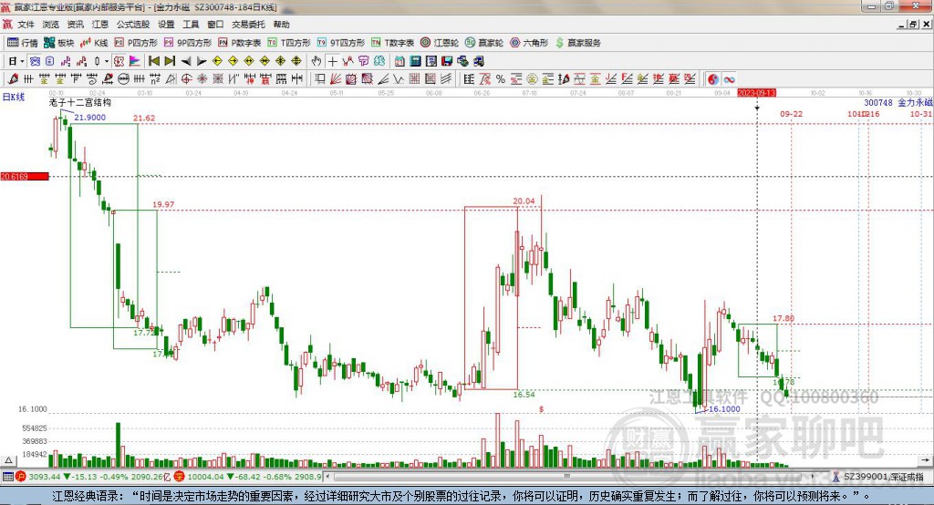Click the circle target crosshair icon
934x505 pixels.
(186, 78)
